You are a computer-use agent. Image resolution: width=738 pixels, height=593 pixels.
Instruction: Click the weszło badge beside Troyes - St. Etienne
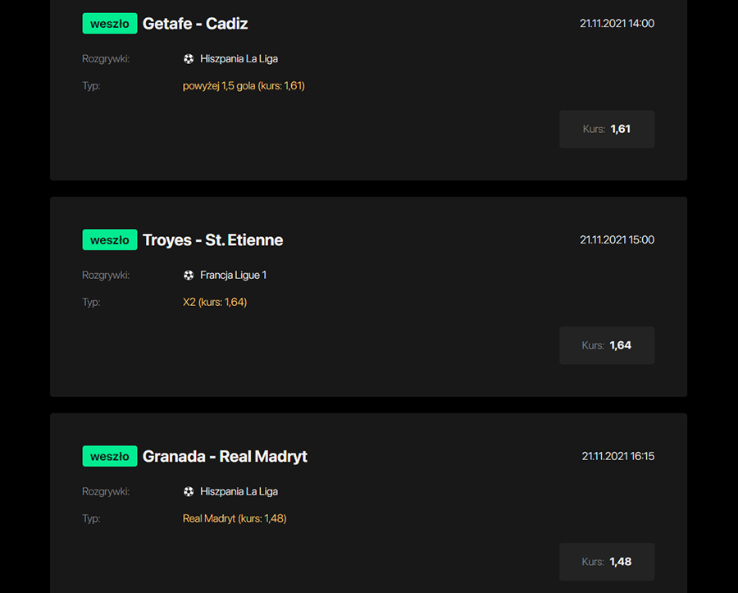109,240
